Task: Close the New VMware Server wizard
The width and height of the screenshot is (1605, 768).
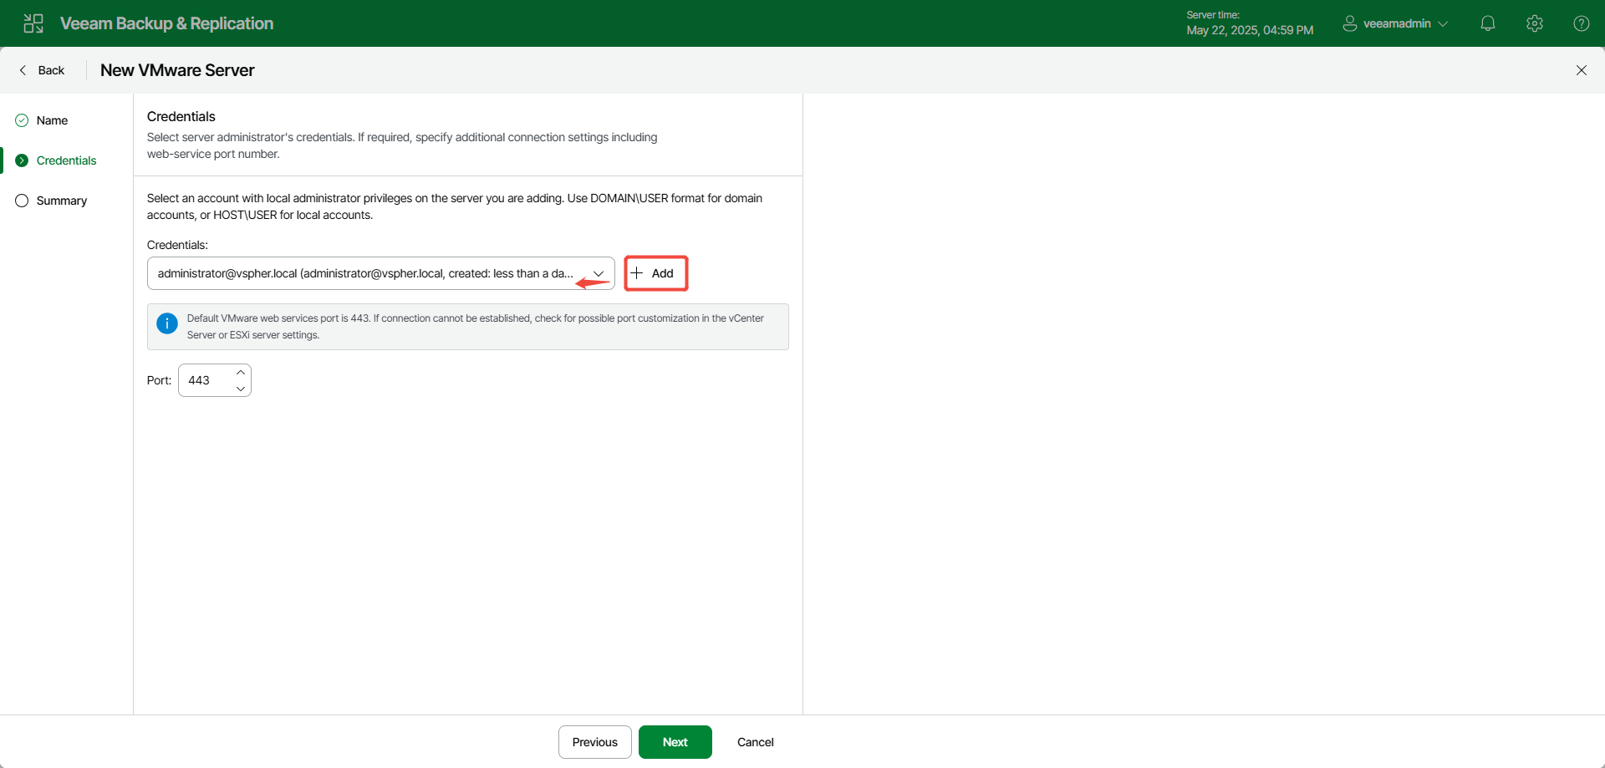Action: point(1582,70)
